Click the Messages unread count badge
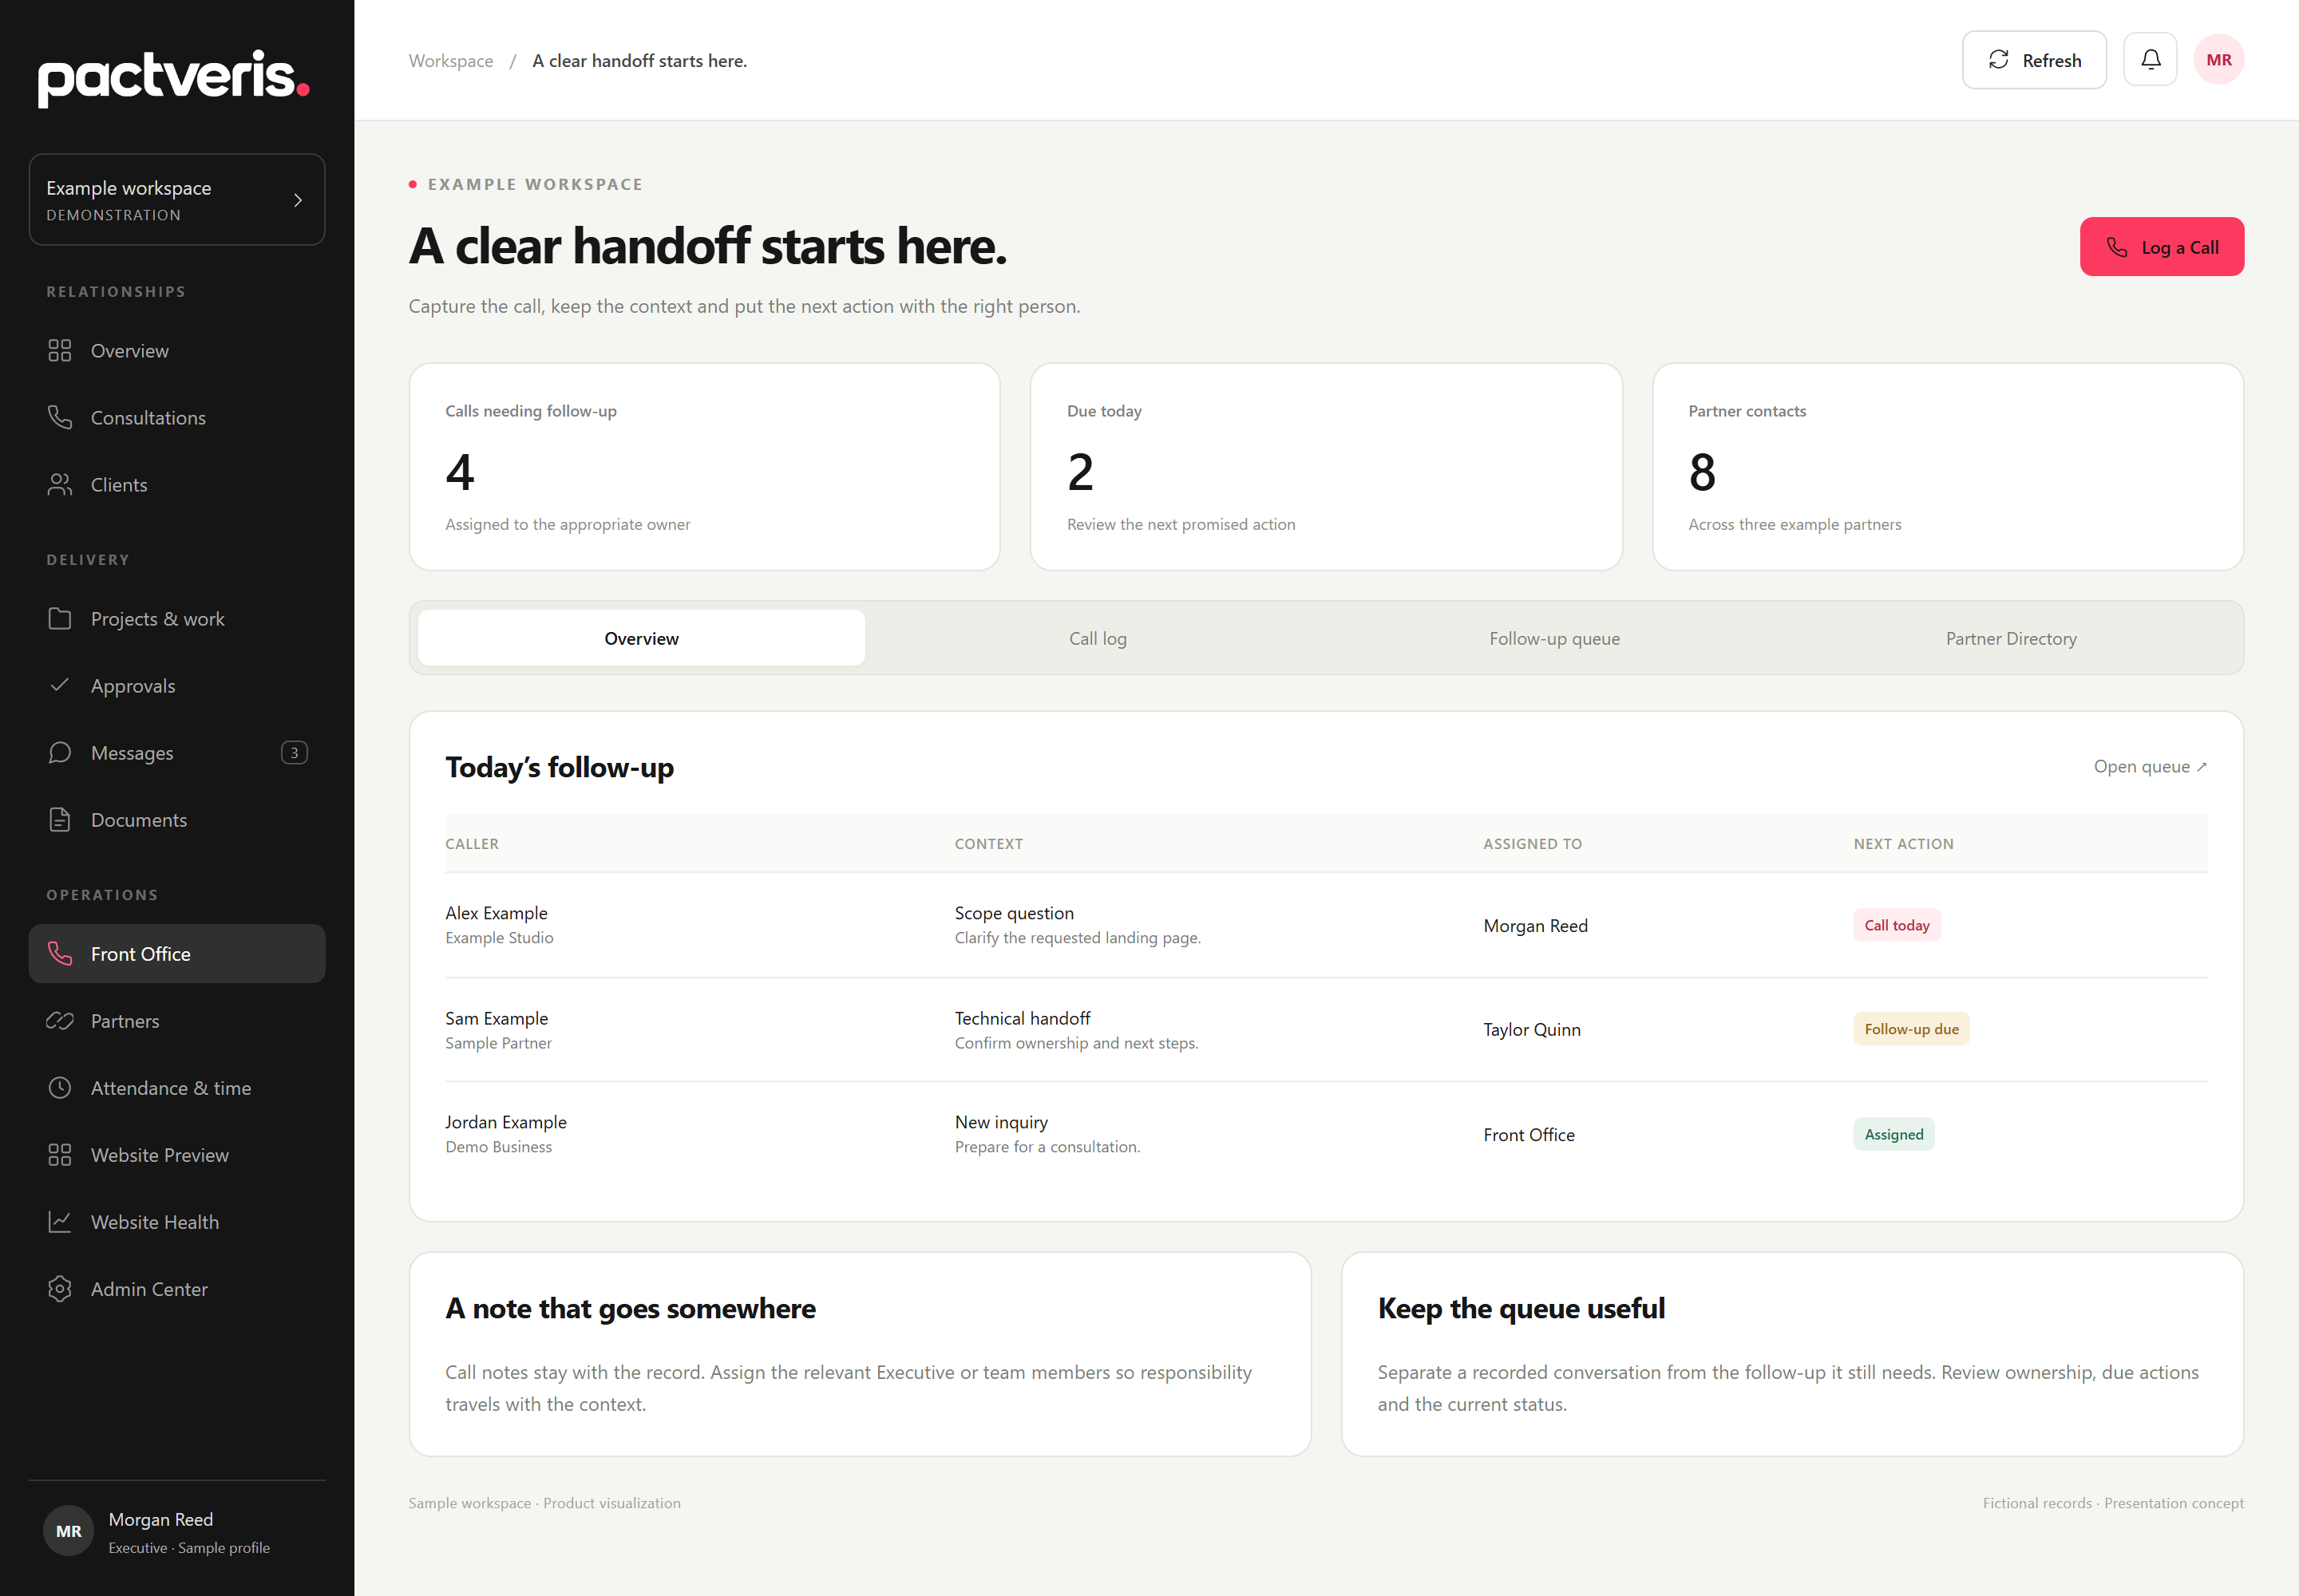Viewport: 2299px width, 1596px height. point(294,753)
